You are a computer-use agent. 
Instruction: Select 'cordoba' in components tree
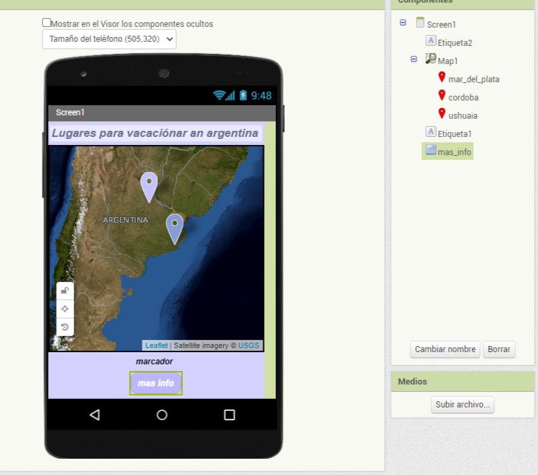[464, 97]
